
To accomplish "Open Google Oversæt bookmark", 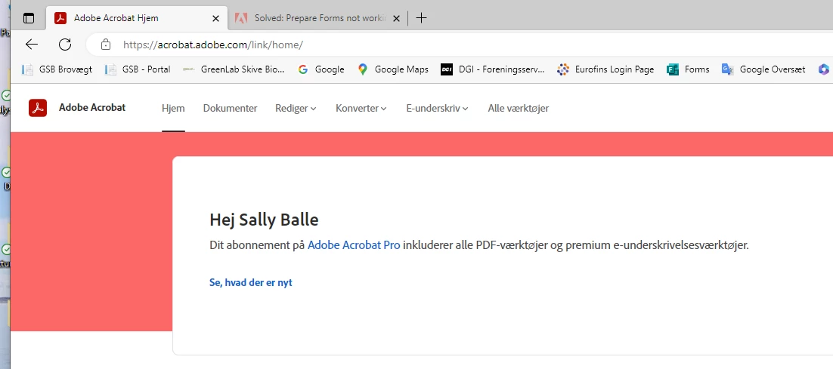I will 763,69.
